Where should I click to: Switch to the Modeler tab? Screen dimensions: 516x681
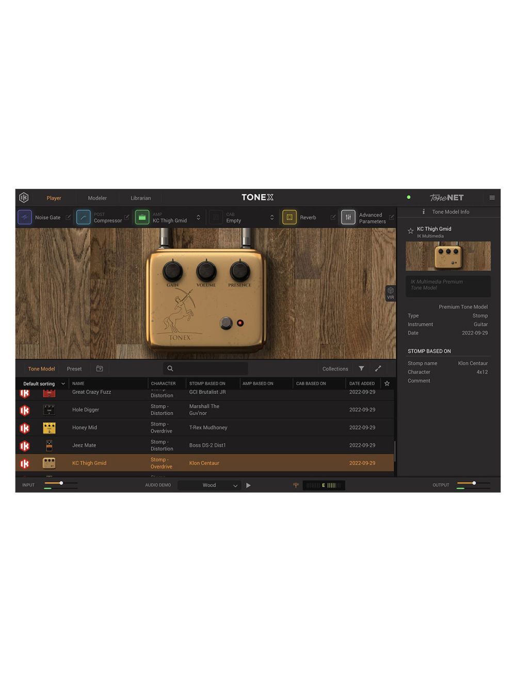click(x=97, y=198)
